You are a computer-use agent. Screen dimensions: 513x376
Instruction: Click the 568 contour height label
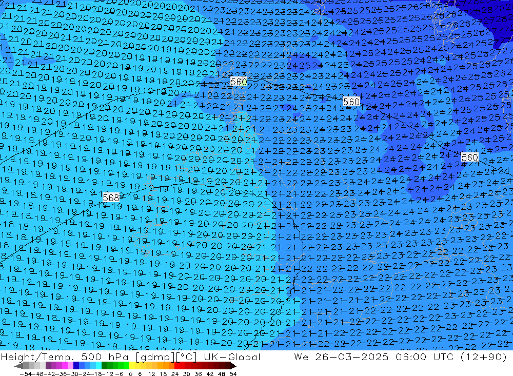111,197
